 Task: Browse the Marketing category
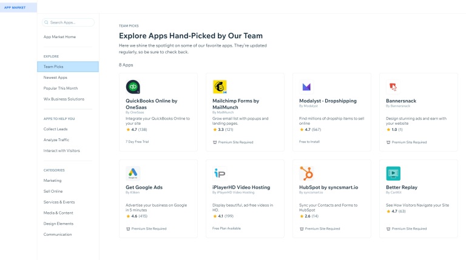tap(52, 181)
